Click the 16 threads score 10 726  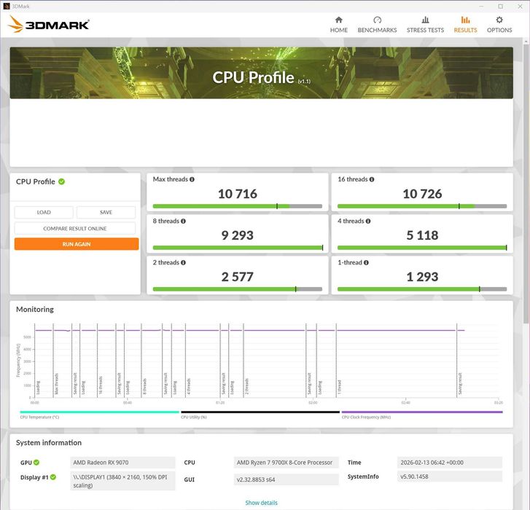[422, 194]
